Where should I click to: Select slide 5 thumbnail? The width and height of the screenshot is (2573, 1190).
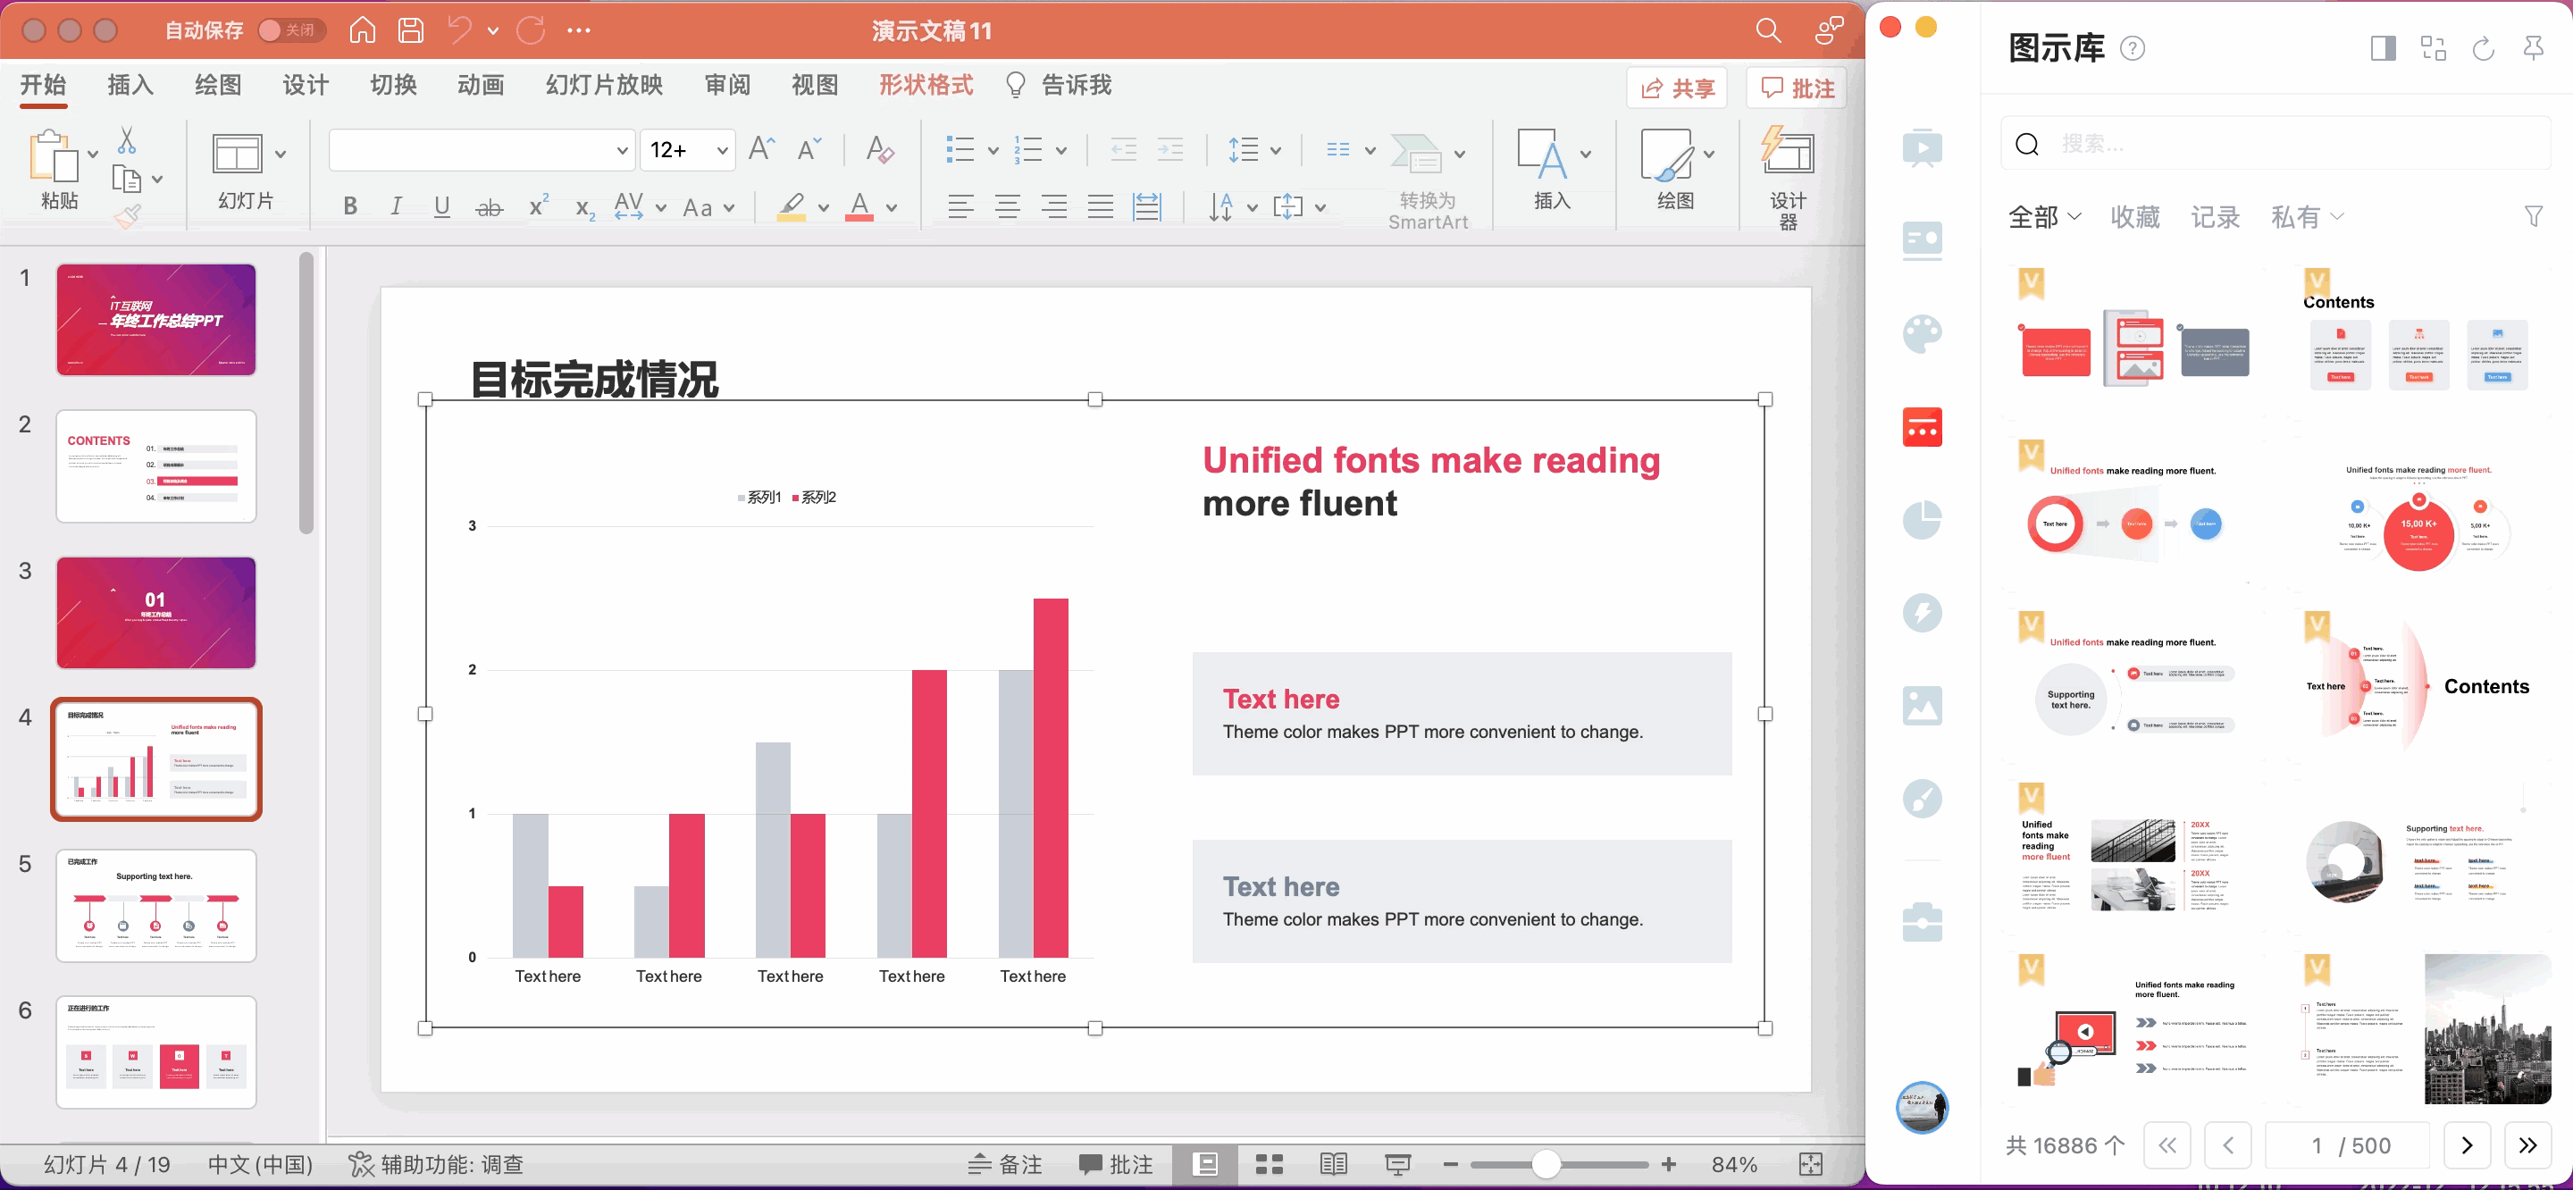tap(155, 905)
